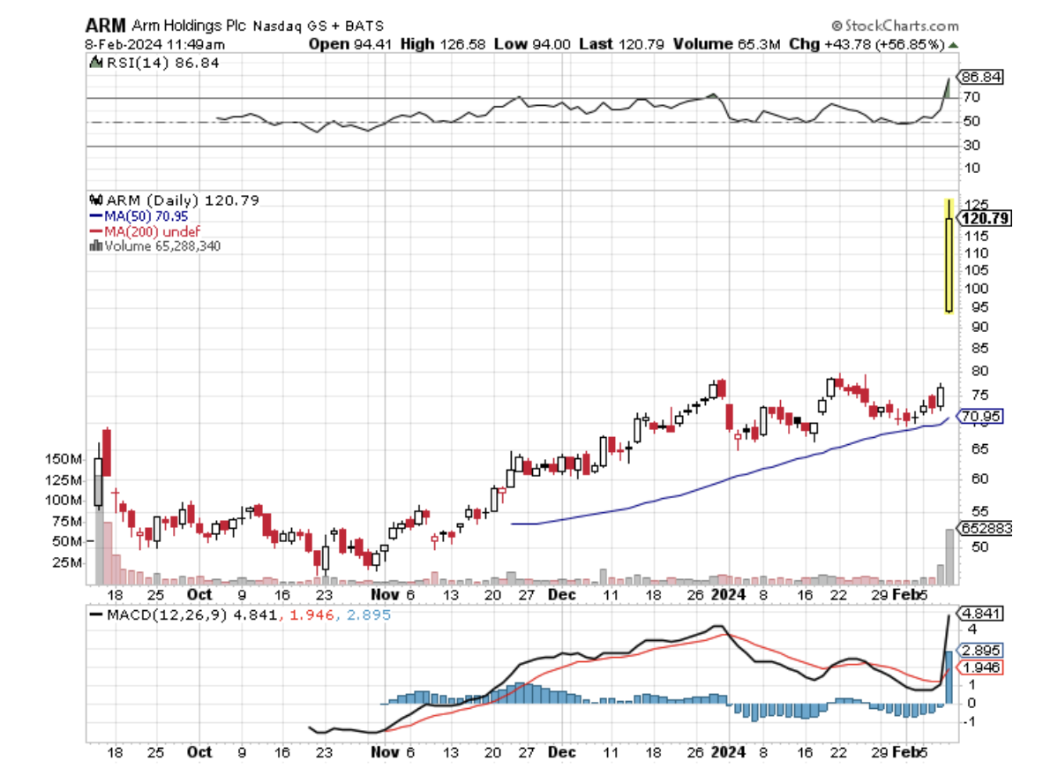Click the Dec label on the price chart date axis
1043x784 pixels.
pyautogui.click(x=562, y=595)
